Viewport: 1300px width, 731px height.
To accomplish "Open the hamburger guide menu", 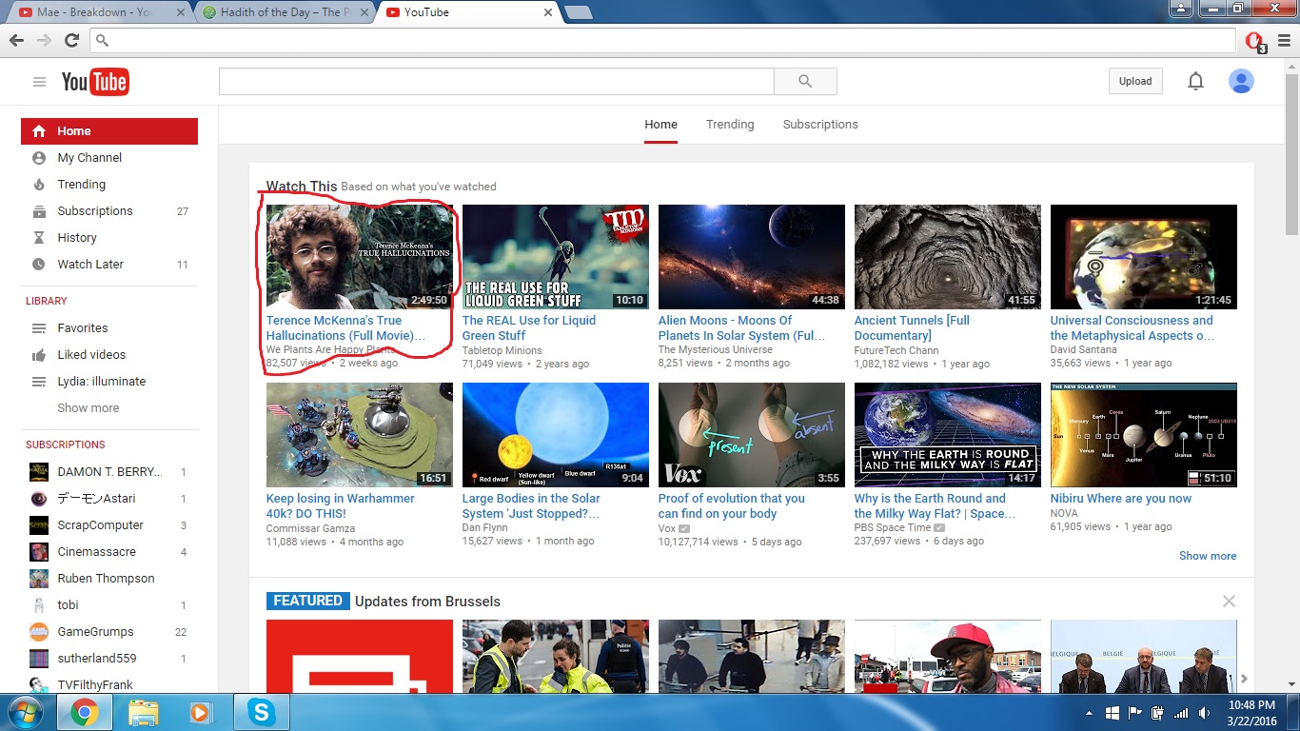I will coord(39,82).
